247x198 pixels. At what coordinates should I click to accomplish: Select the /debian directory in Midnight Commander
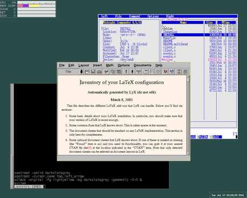(167, 29)
